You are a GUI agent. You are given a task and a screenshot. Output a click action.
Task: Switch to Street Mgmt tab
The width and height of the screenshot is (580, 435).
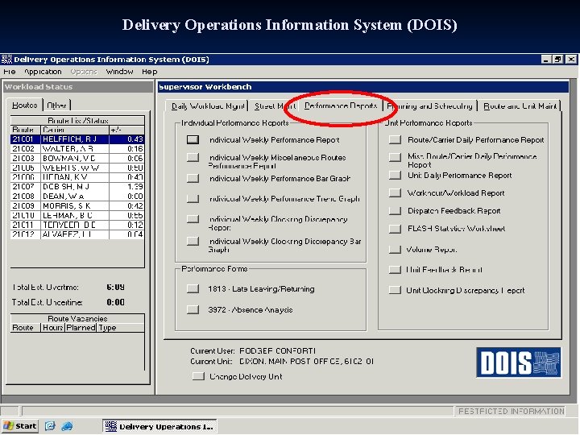[x=275, y=106]
